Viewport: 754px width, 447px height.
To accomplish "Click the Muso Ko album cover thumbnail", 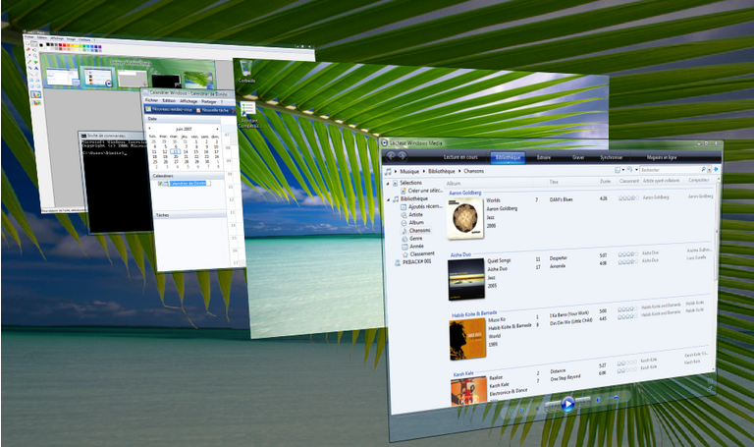I will tap(467, 339).
